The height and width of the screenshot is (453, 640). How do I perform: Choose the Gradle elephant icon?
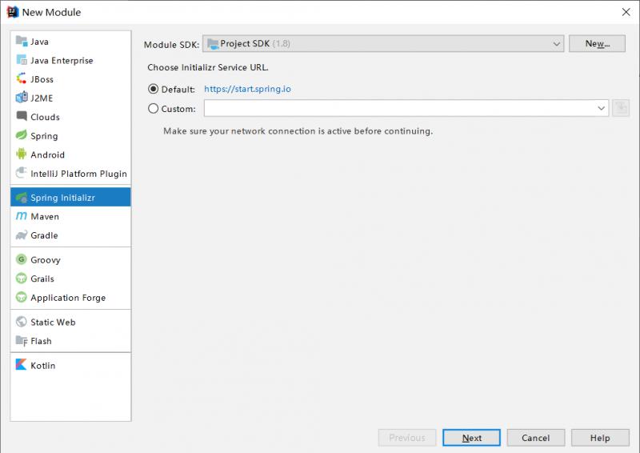pos(22,235)
